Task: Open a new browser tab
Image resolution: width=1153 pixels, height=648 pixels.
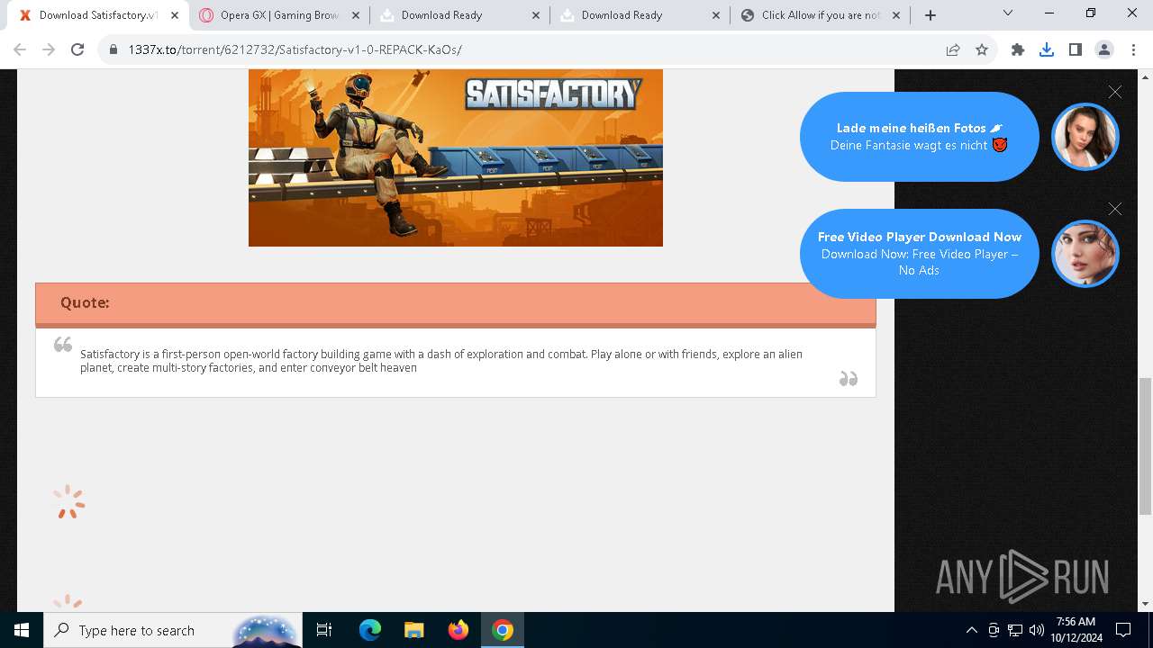Action: (x=931, y=15)
